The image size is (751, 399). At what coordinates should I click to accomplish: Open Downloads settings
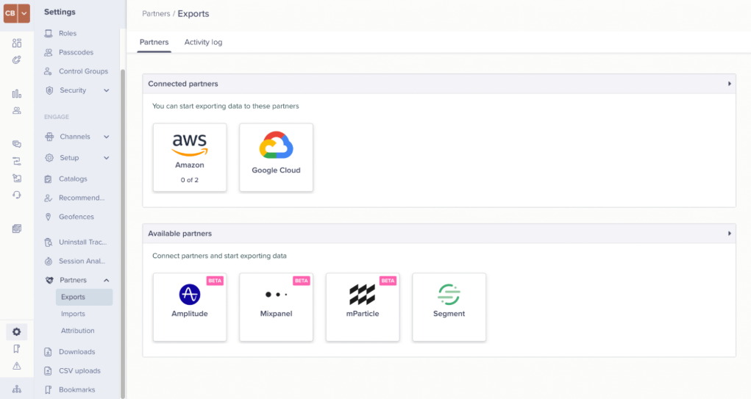[76, 352]
